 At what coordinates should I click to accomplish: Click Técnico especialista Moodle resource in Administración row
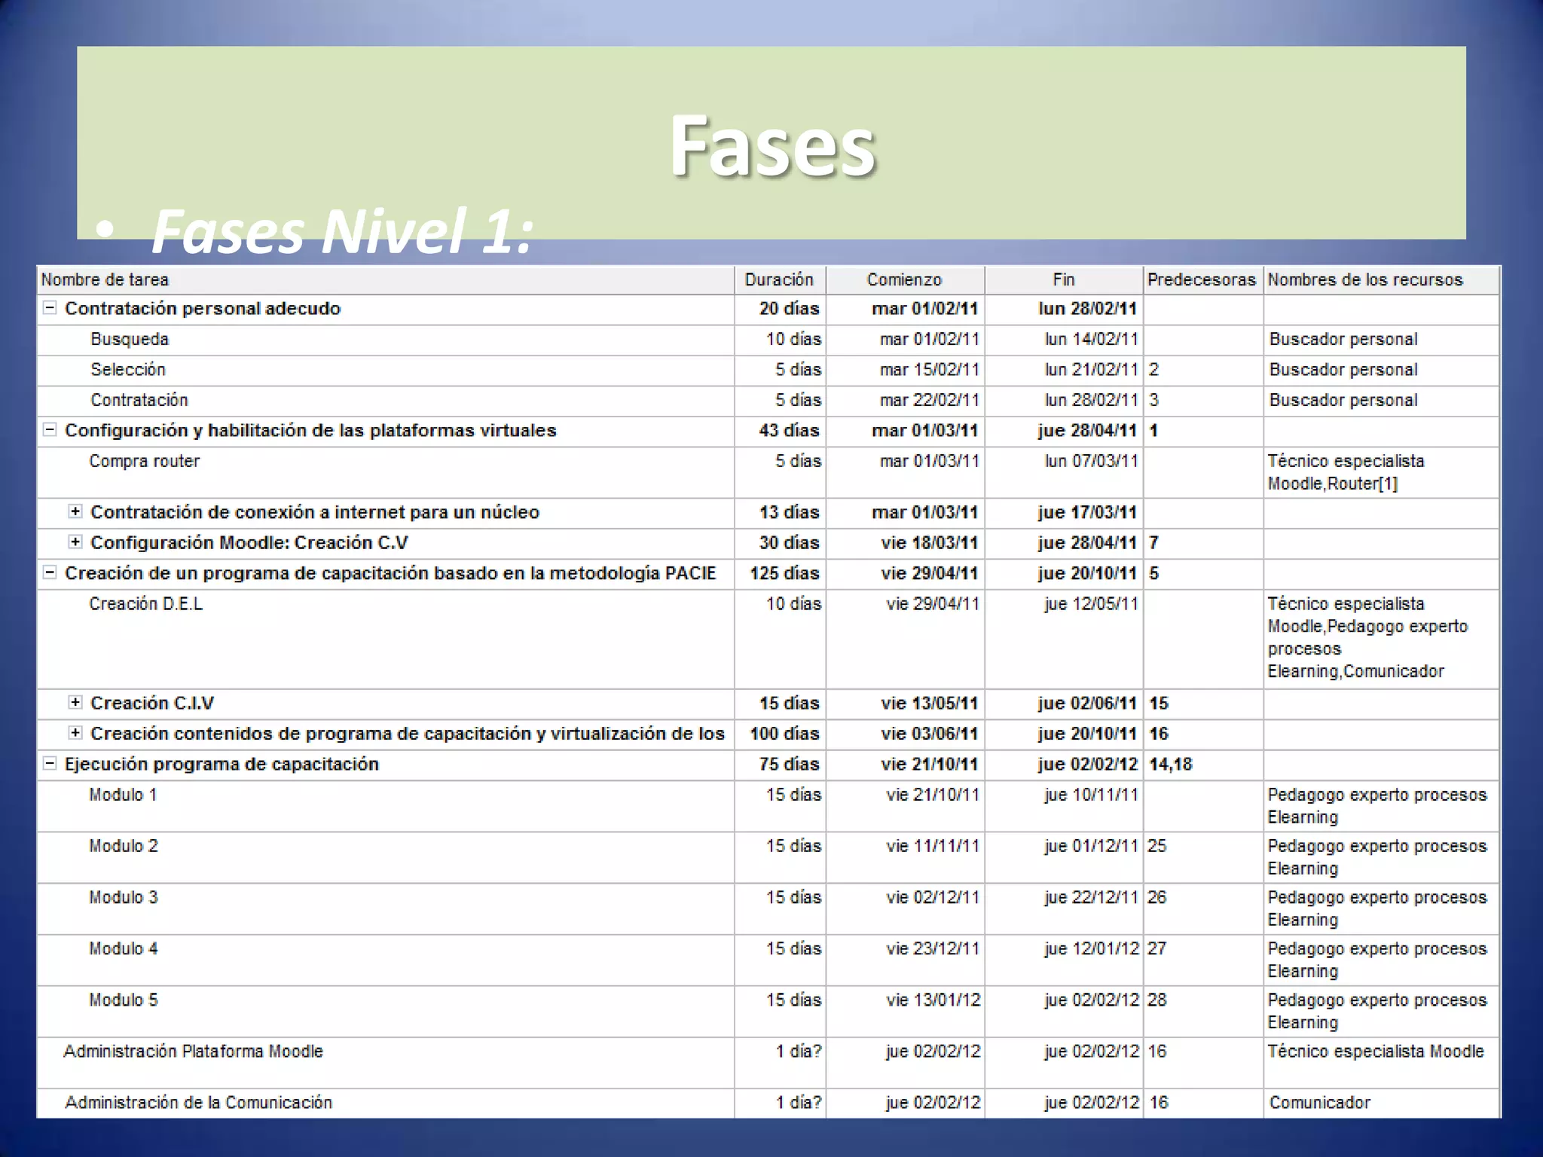pos(1381,1062)
